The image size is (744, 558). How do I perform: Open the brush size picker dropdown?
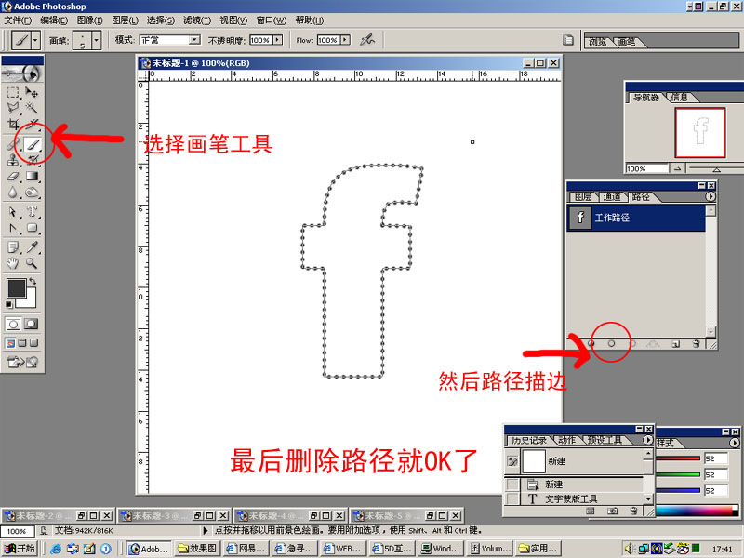tap(97, 40)
